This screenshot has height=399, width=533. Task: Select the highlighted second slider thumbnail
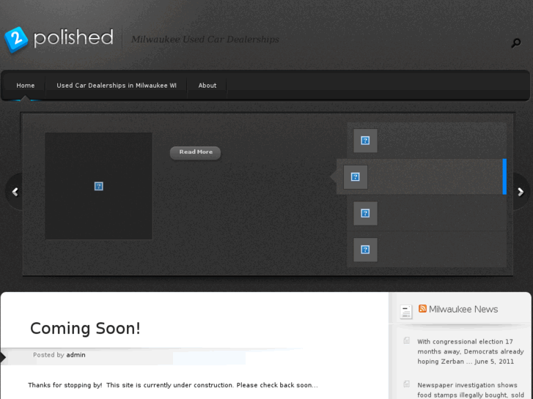click(356, 177)
